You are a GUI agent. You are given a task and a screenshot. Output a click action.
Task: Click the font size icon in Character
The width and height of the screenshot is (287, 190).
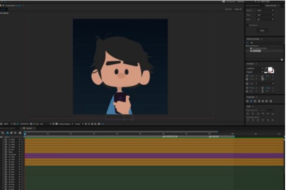pos(247,76)
